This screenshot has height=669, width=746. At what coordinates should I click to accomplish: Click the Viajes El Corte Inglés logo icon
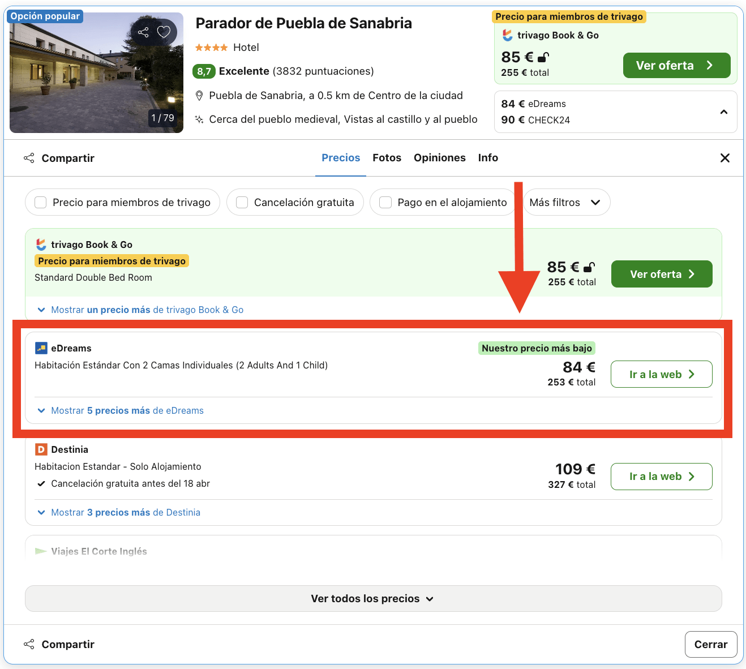click(x=41, y=551)
